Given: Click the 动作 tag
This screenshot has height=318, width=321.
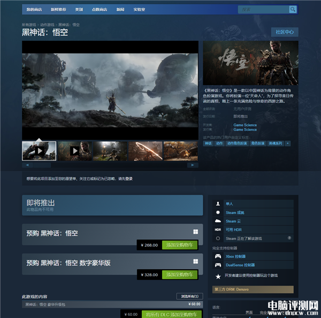Looking at the screenshot, I should click(219, 143).
